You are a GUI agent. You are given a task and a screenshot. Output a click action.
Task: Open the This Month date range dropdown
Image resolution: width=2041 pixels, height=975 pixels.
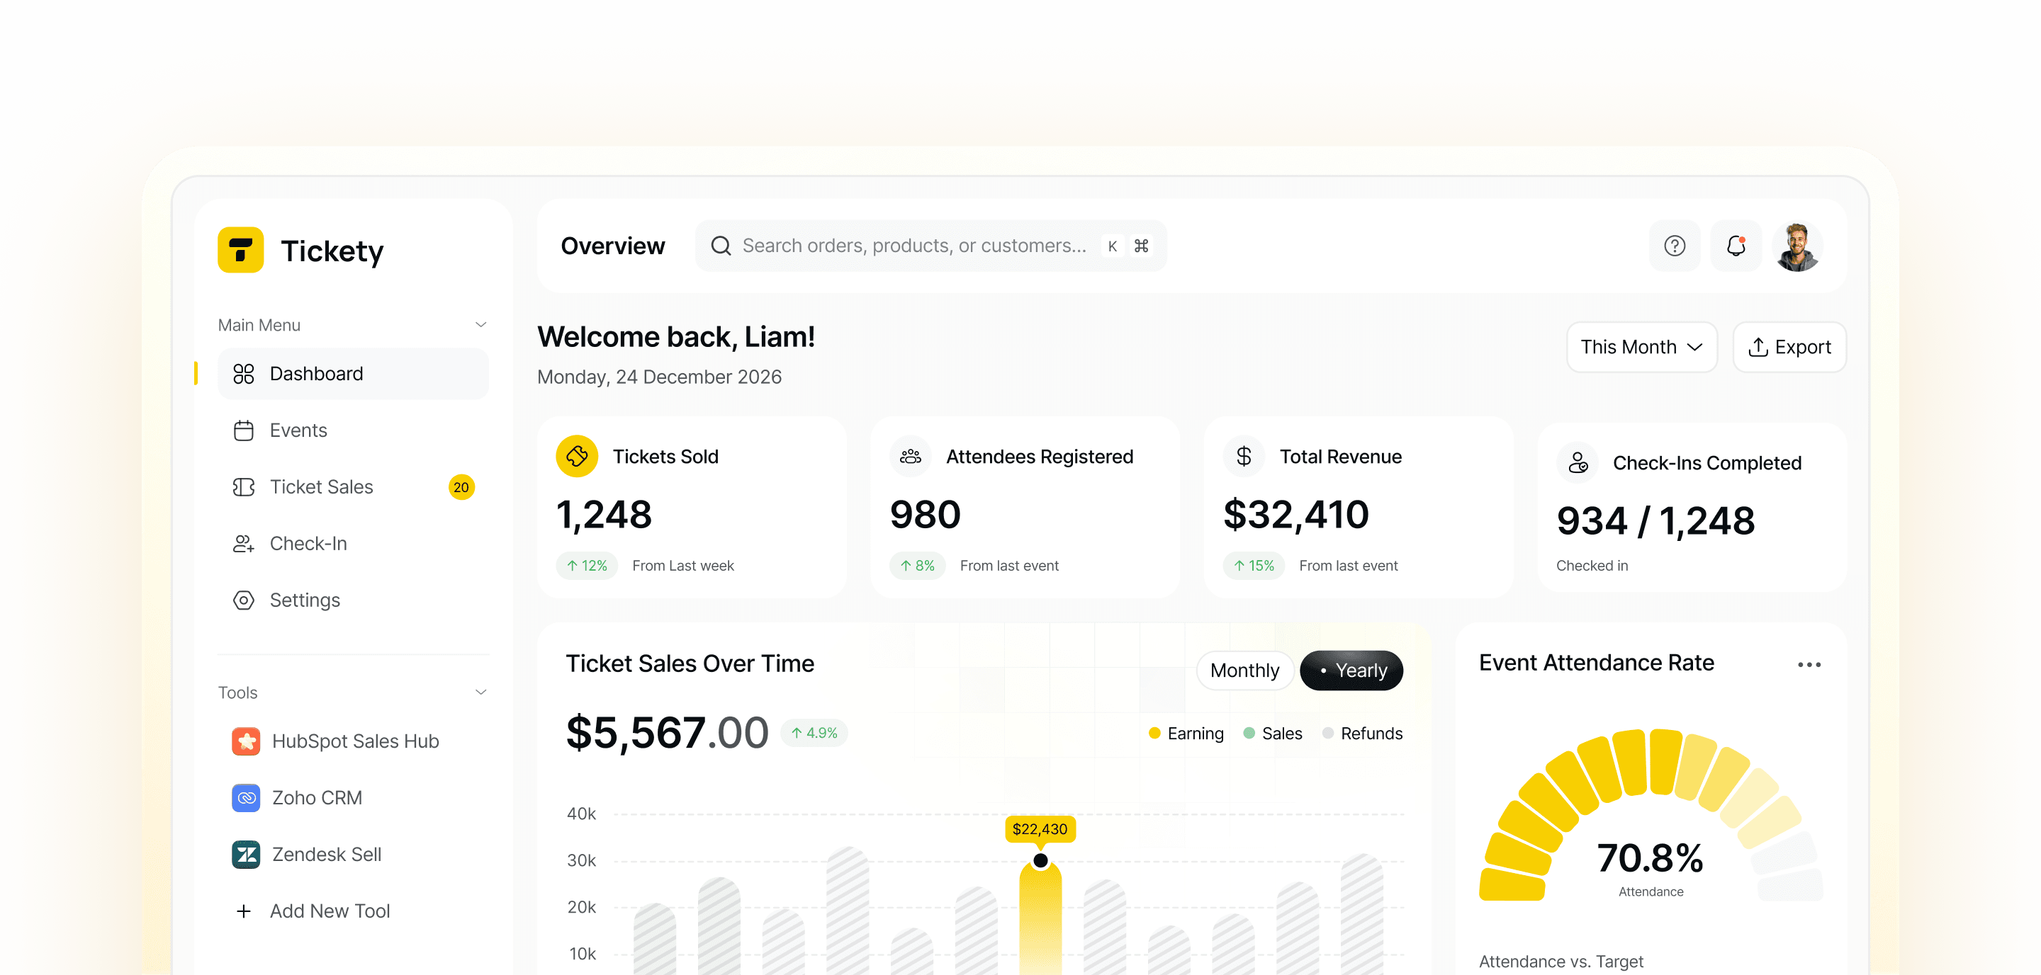pyautogui.click(x=1641, y=347)
